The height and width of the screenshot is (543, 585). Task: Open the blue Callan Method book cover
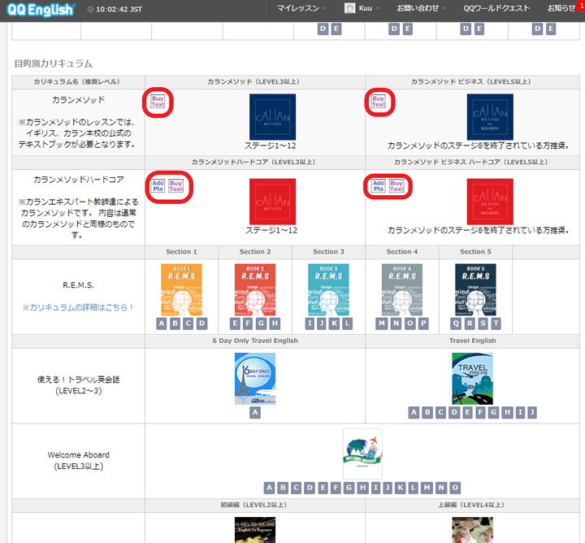click(x=272, y=117)
